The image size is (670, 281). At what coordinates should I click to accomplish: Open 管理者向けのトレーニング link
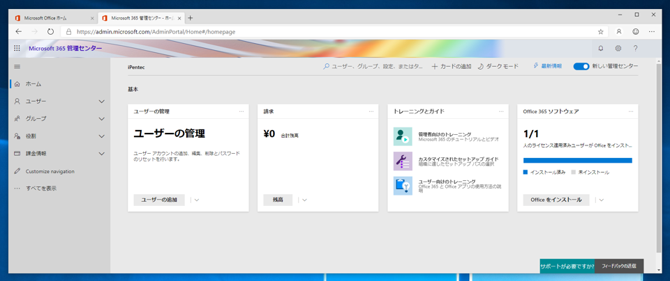[445, 134]
